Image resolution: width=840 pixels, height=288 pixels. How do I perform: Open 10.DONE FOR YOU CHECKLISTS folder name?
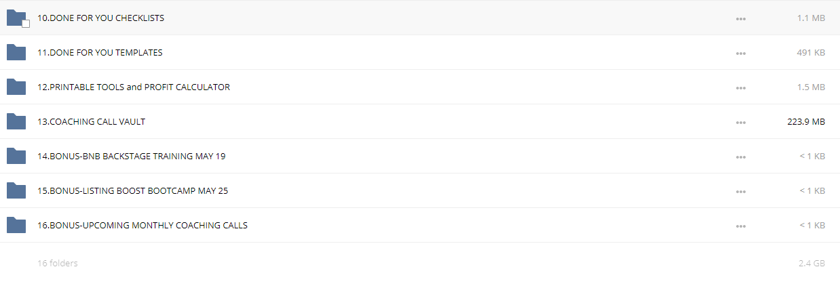[100, 18]
